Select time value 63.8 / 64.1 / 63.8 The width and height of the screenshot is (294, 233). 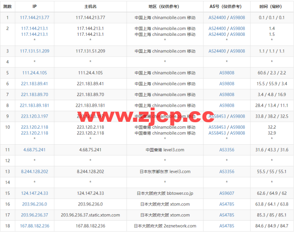pos(272,204)
